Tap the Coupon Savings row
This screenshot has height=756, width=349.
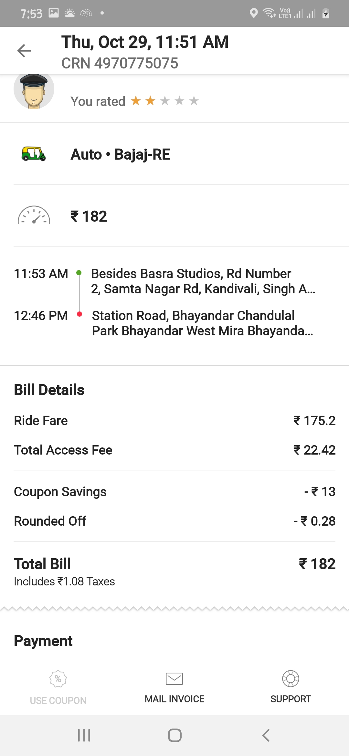[174, 492]
